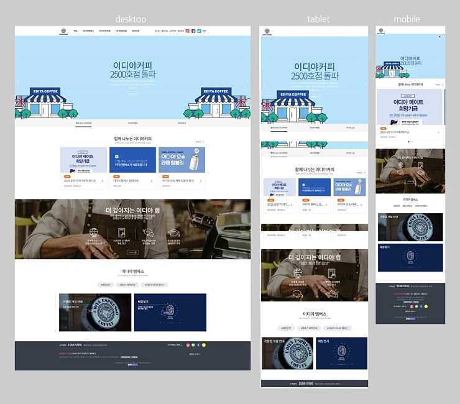
Task: Open blue Ediya Members card on desktop
Action: tap(132, 168)
